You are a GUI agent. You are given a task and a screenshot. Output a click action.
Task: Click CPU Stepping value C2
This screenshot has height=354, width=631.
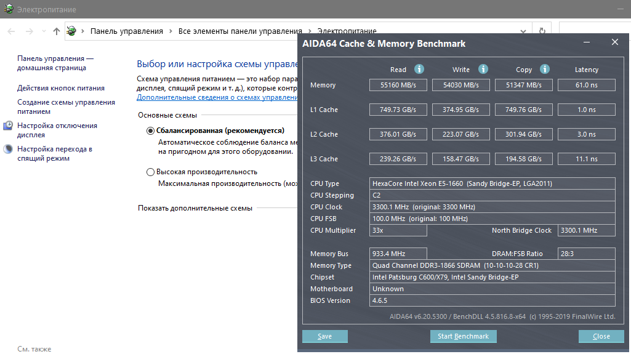pos(492,195)
